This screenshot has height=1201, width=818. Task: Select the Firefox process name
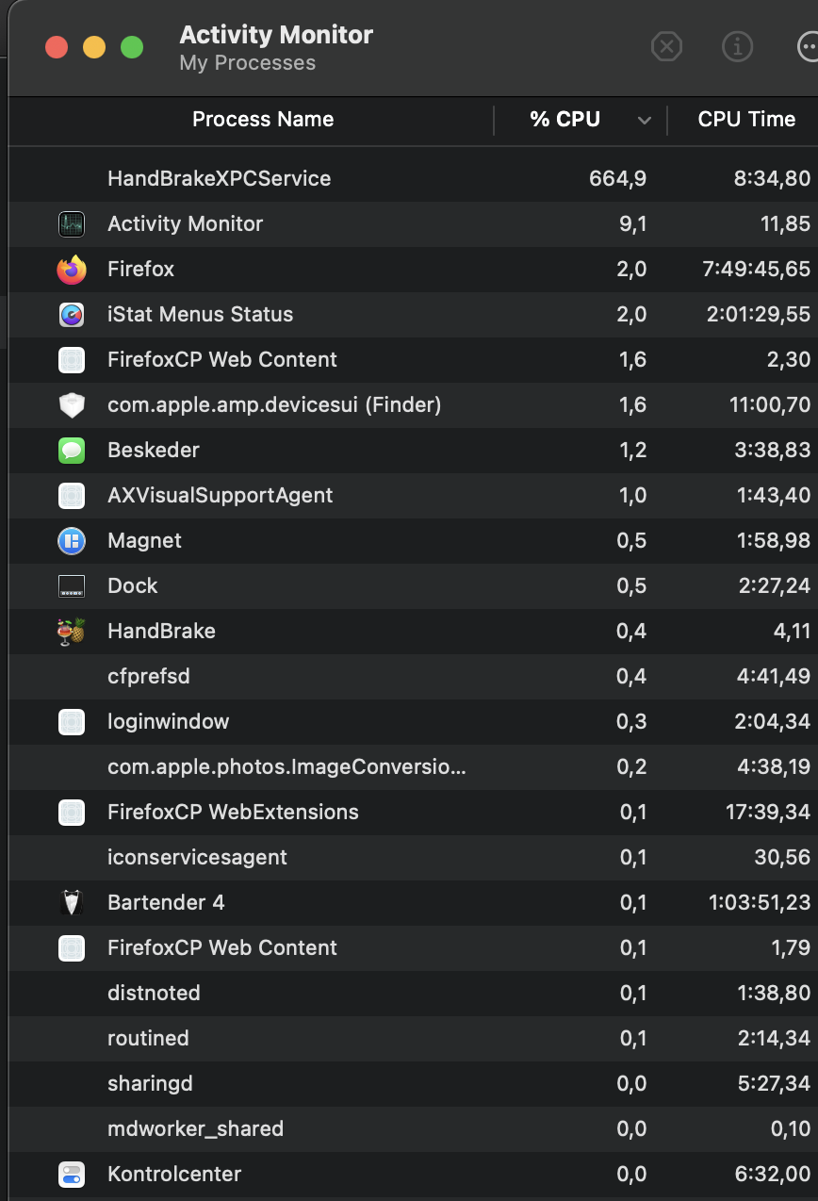(x=140, y=269)
